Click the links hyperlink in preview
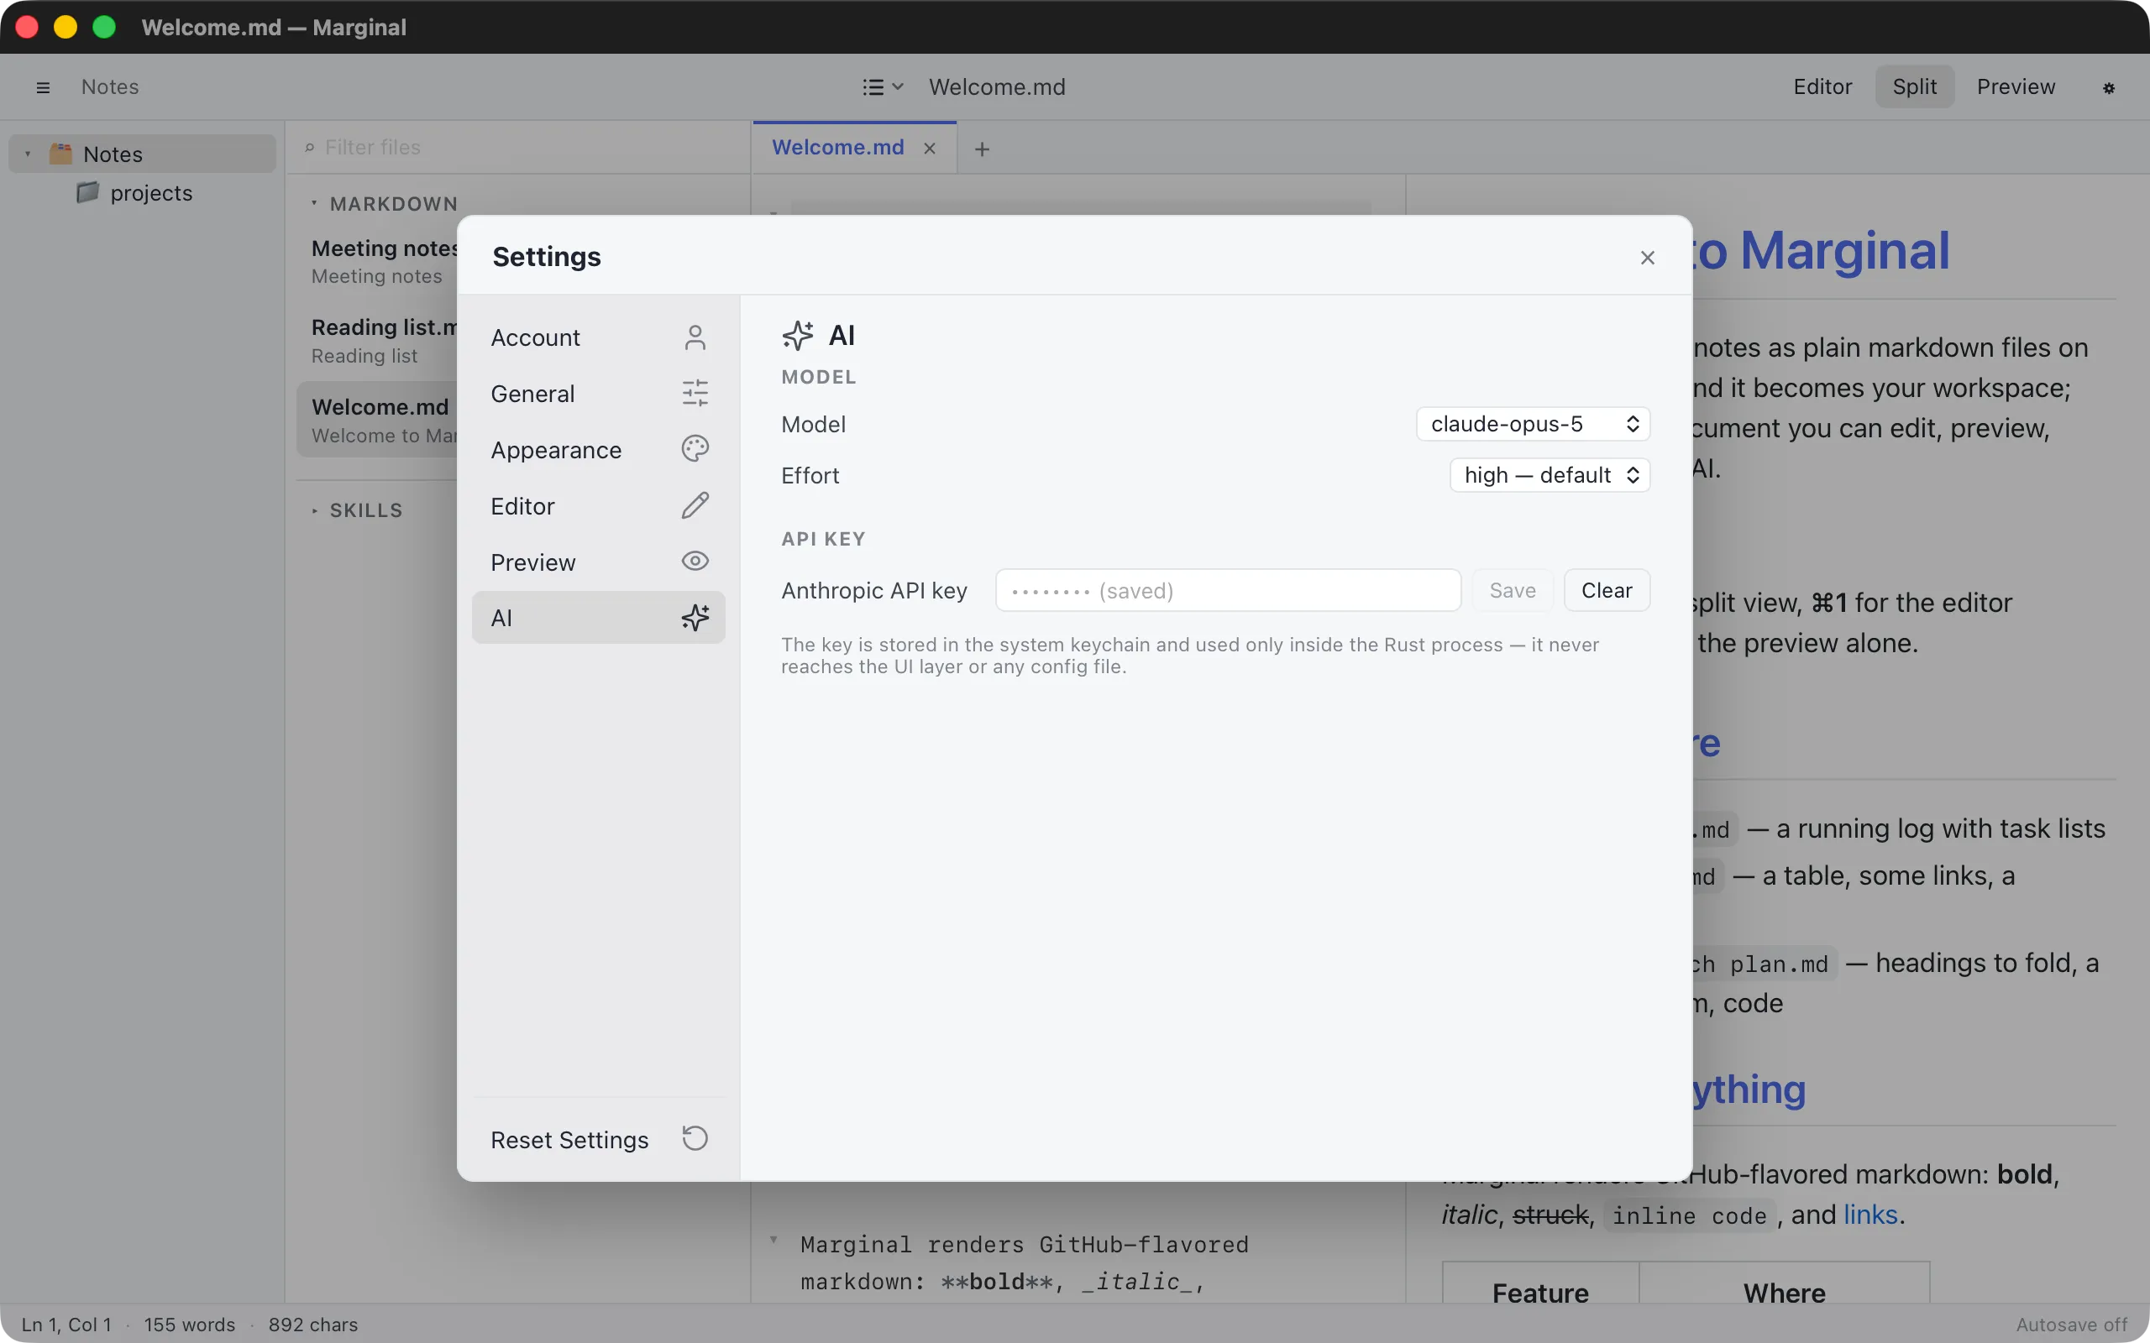Viewport: 2150px width, 1343px height. pos(1871,1215)
